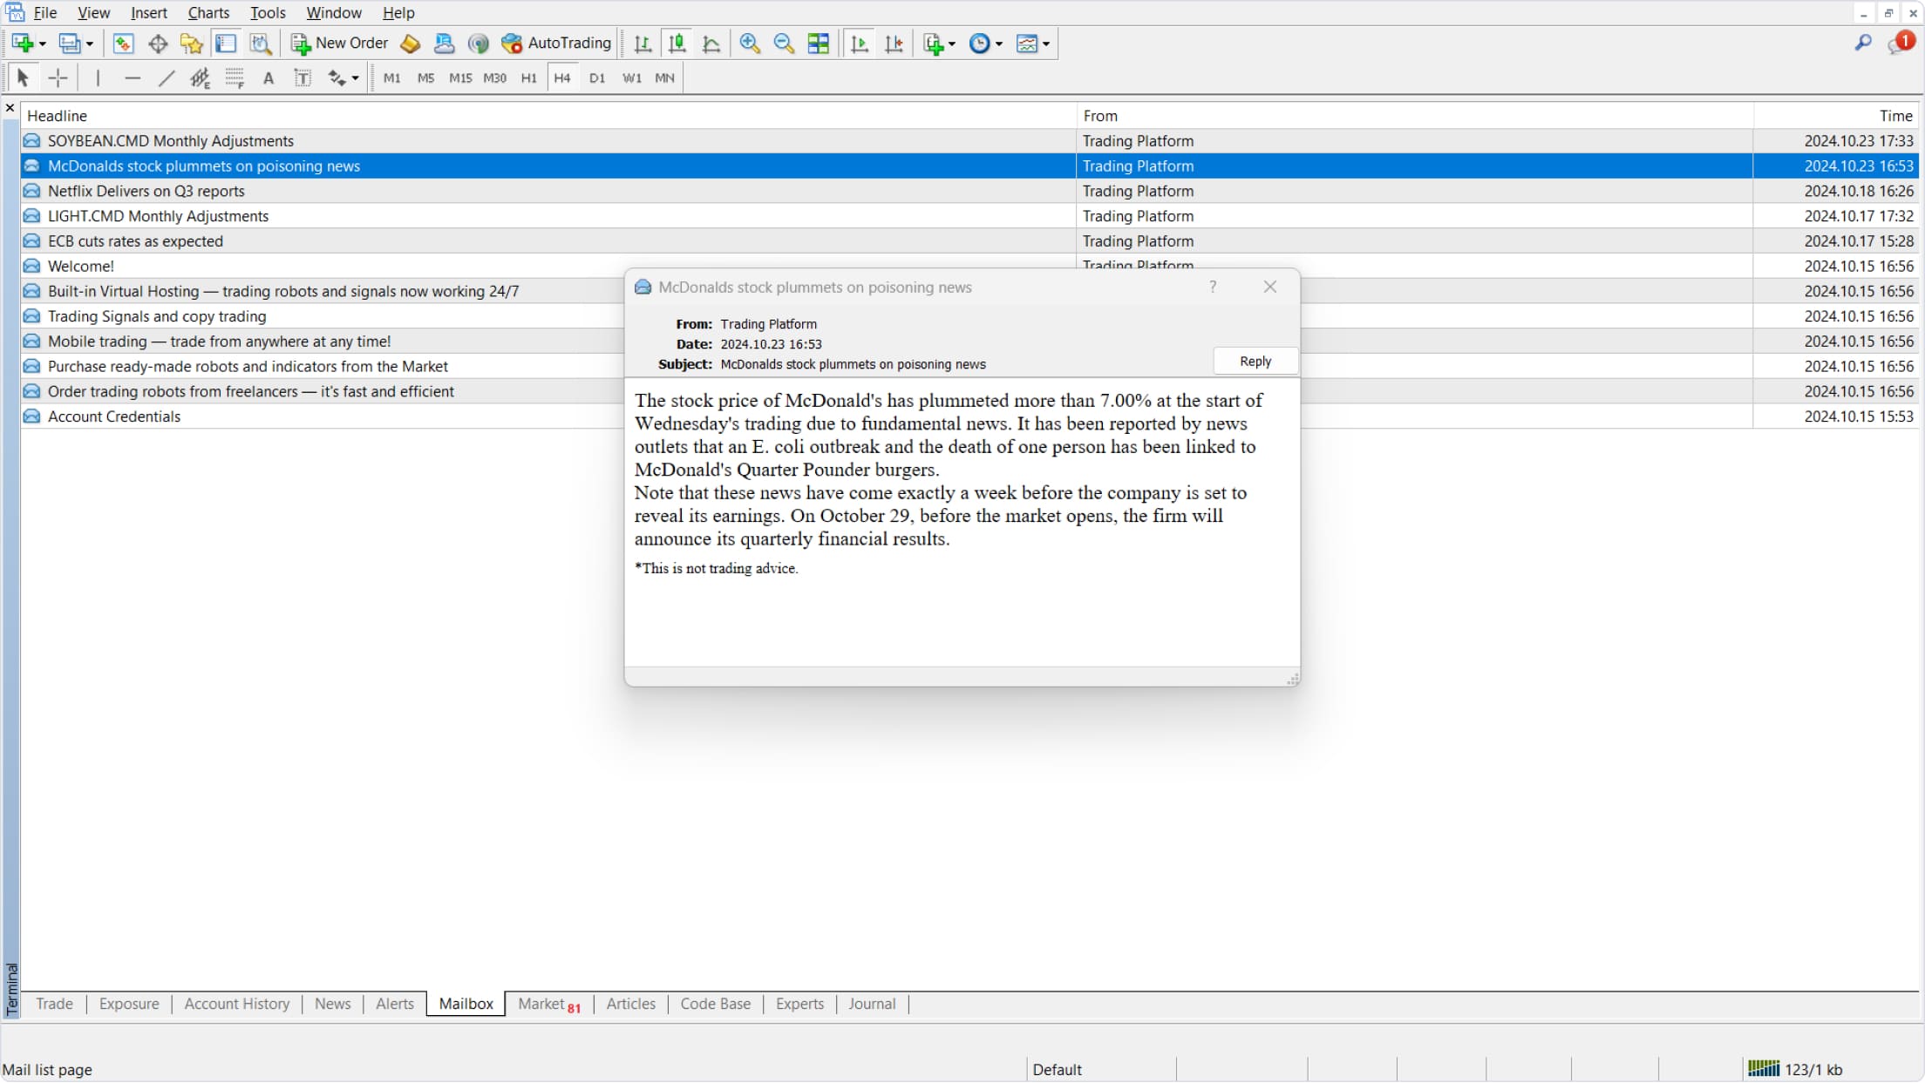The height and width of the screenshot is (1083, 1925).
Task: Open the Charts menu
Action: (x=208, y=13)
